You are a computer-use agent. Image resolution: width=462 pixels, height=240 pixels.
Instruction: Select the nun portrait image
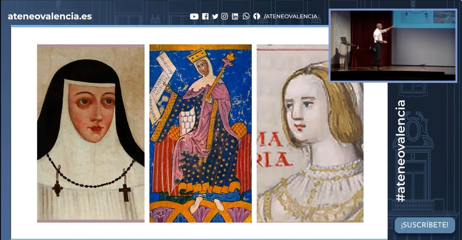point(91,133)
